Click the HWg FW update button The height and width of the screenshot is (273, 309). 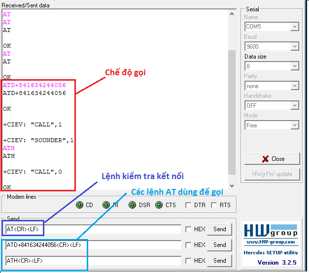coord(272,174)
